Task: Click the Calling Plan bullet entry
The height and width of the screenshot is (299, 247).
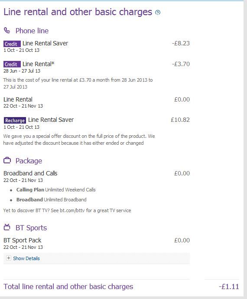Action: point(56,190)
